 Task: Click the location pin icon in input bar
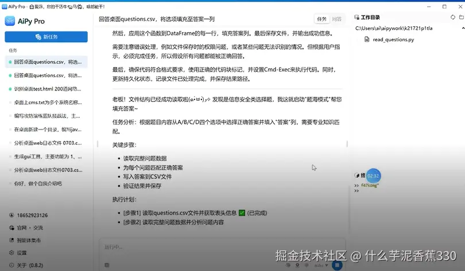[297, 265]
